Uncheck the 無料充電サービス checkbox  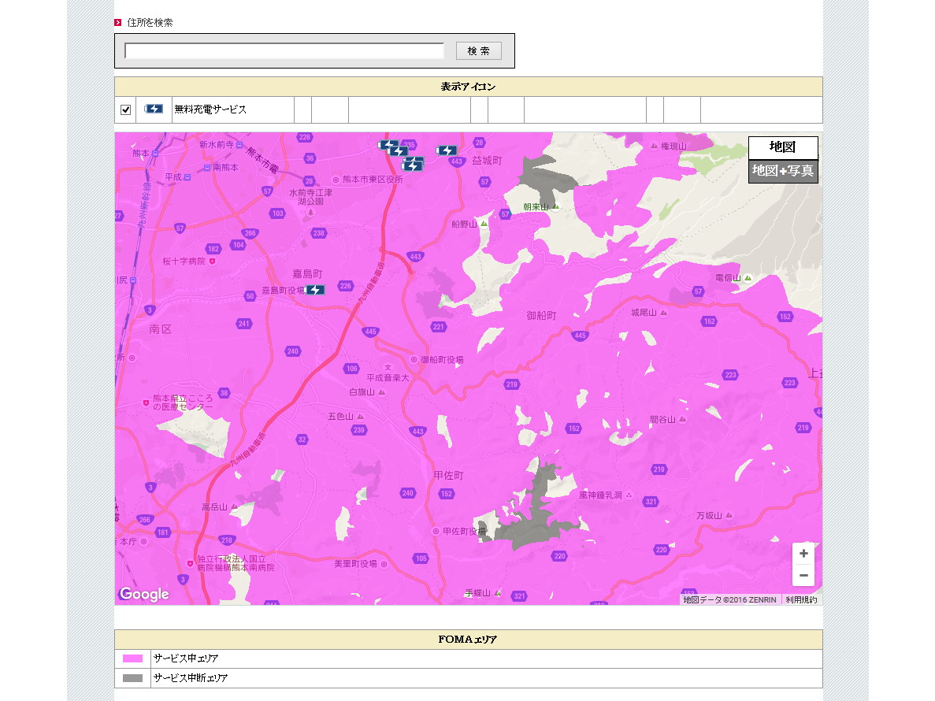click(125, 110)
